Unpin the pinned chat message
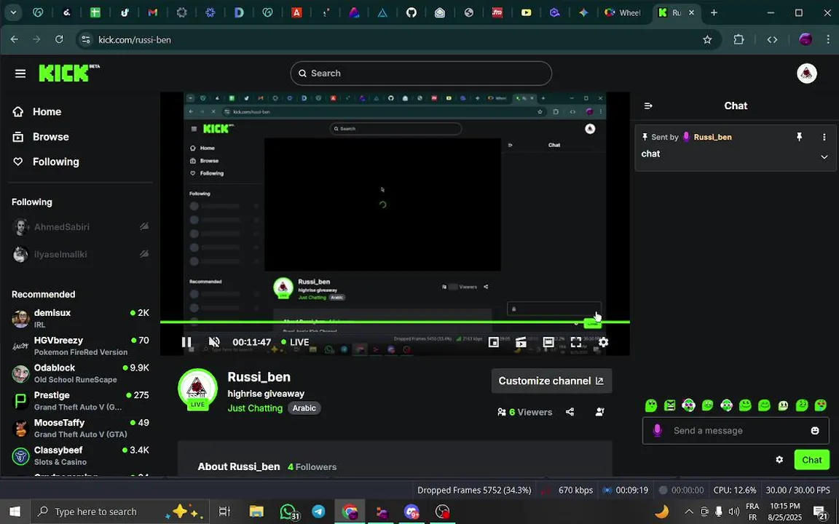Screen dimensions: 839x524 [x=800, y=137]
